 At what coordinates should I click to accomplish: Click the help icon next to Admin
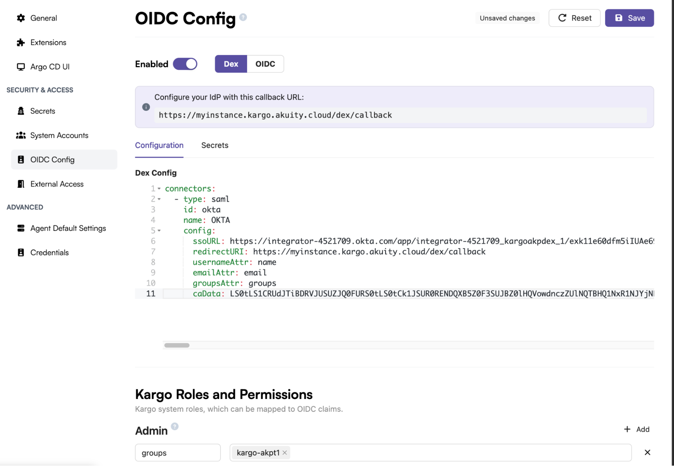pyautogui.click(x=175, y=426)
